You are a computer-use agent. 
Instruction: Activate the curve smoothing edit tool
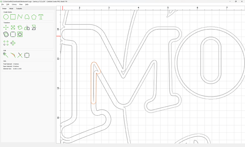[13, 55]
